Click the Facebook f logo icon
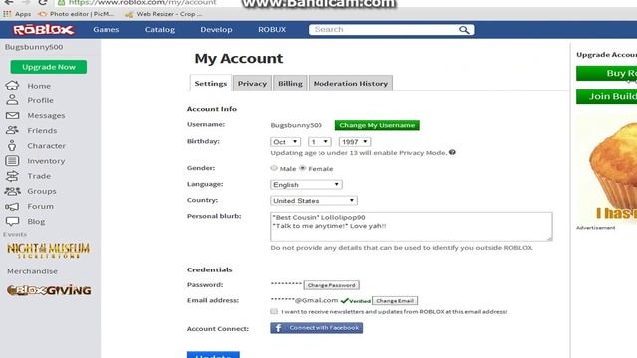The height and width of the screenshot is (358, 637). click(278, 328)
